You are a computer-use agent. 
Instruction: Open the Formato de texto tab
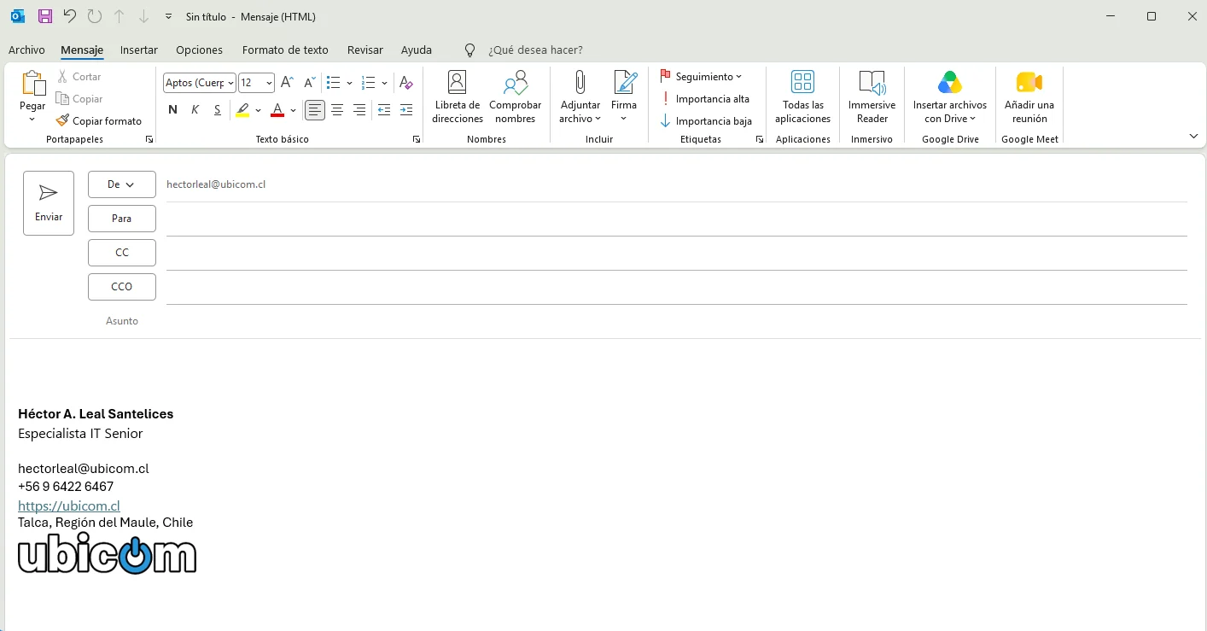tap(285, 50)
